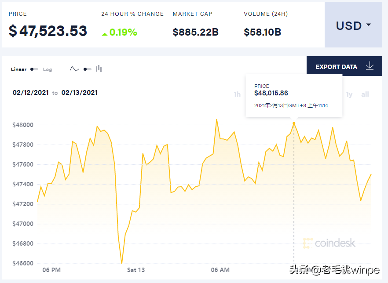Viewport: 388px width, 283px height.
Task: Open the end date 02/13/2021 picker
Action: (x=81, y=92)
